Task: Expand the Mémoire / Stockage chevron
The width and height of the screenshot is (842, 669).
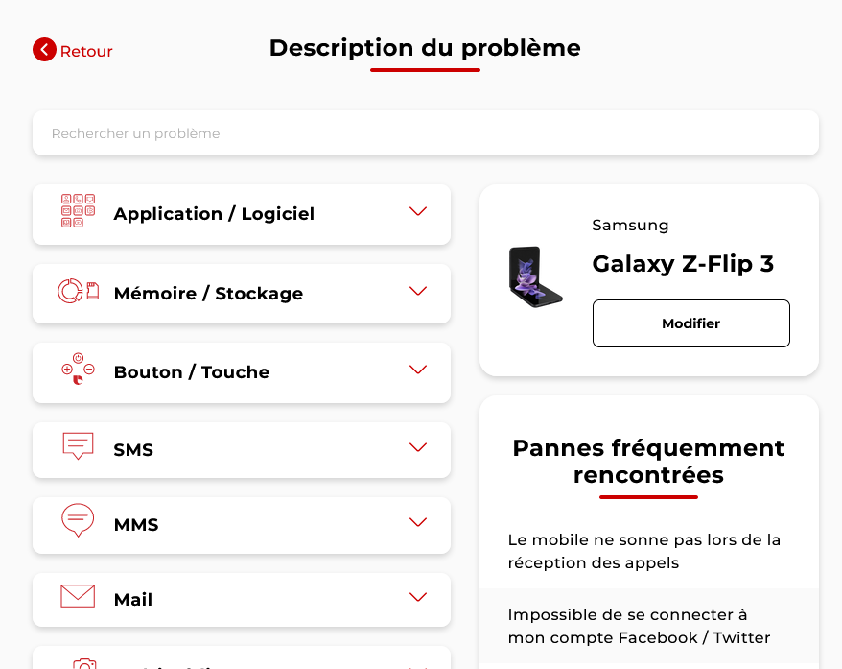Action: click(417, 291)
